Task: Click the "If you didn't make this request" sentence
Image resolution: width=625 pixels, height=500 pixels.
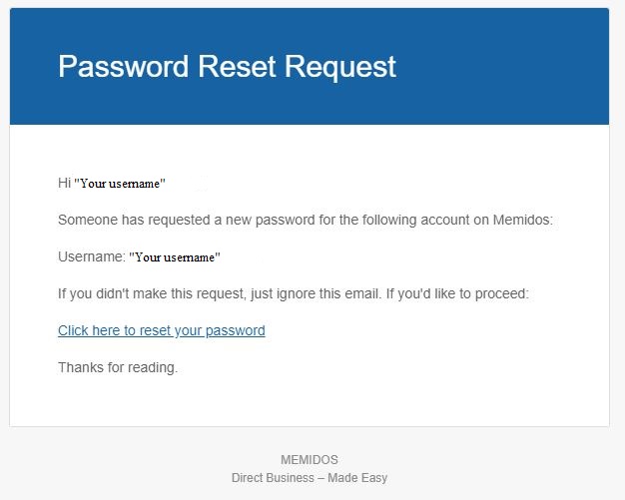Action: click(219, 294)
